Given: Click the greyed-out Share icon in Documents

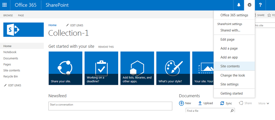Looking at the screenshot, I should 241,103.
